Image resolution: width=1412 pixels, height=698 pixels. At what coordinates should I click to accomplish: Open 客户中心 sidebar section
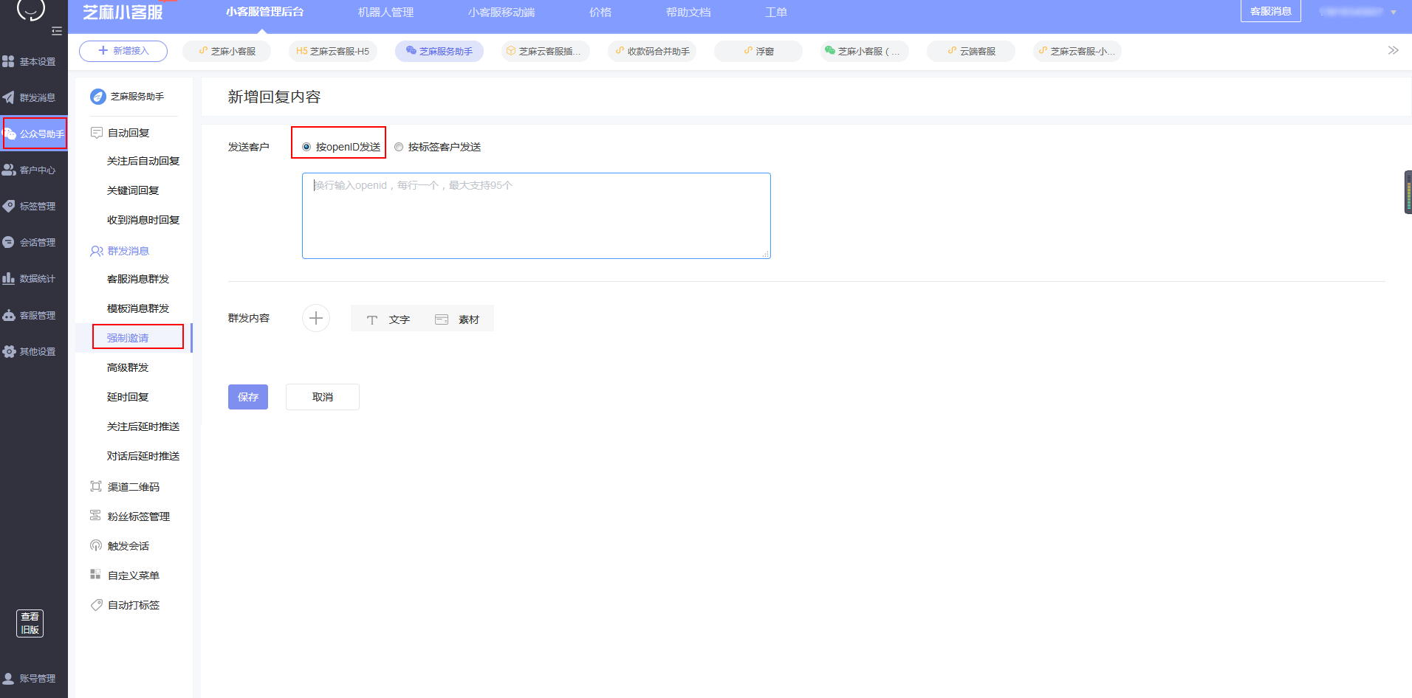[34, 170]
